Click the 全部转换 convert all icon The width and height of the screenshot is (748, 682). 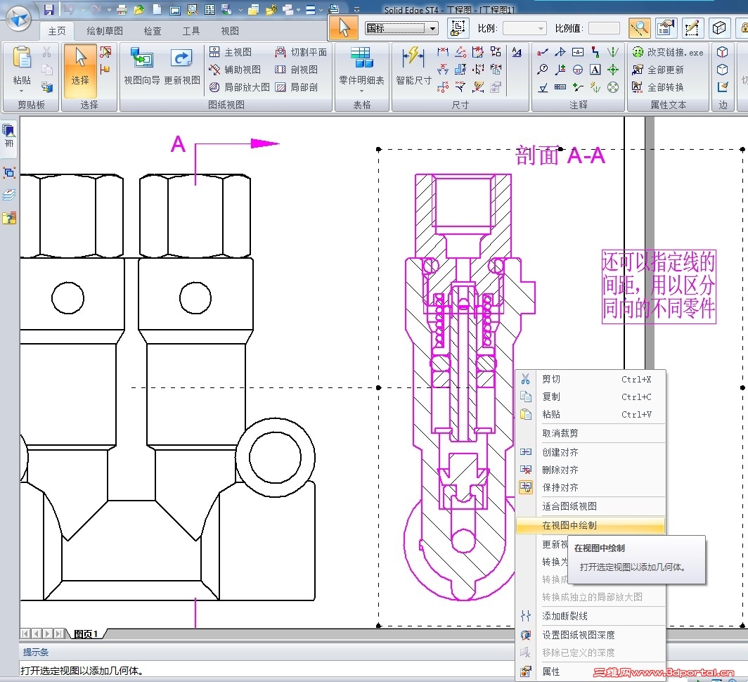pyautogui.click(x=658, y=87)
